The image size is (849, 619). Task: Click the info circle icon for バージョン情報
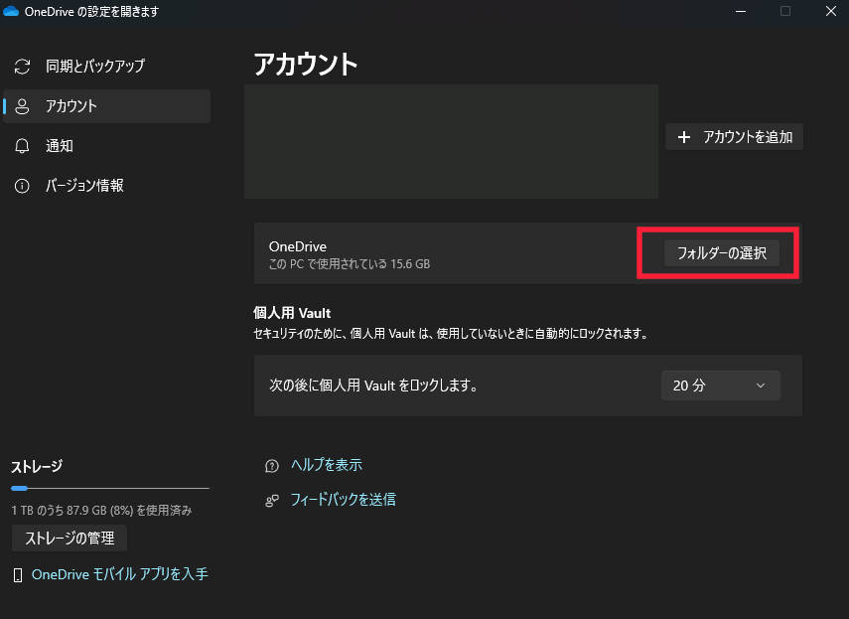pos(22,186)
